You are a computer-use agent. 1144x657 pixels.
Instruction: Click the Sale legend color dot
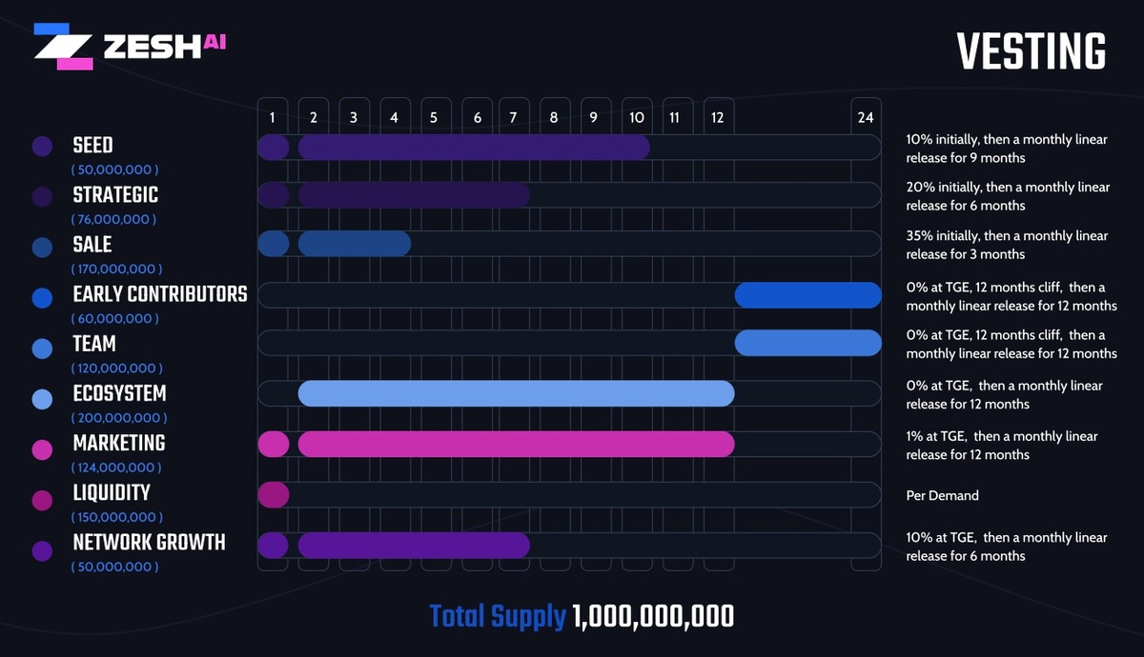click(x=42, y=246)
